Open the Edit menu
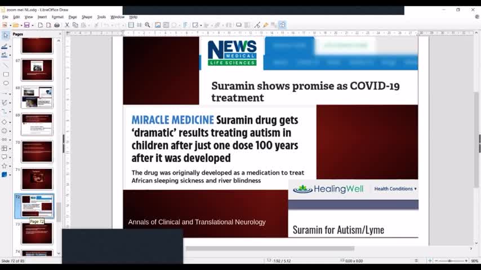Screen dimensions: 481x270 click(x=16, y=17)
